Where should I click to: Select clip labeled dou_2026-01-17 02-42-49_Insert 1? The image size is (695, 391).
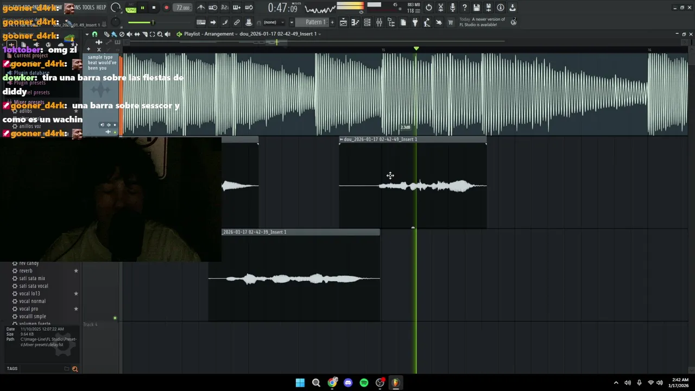click(413, 140)
